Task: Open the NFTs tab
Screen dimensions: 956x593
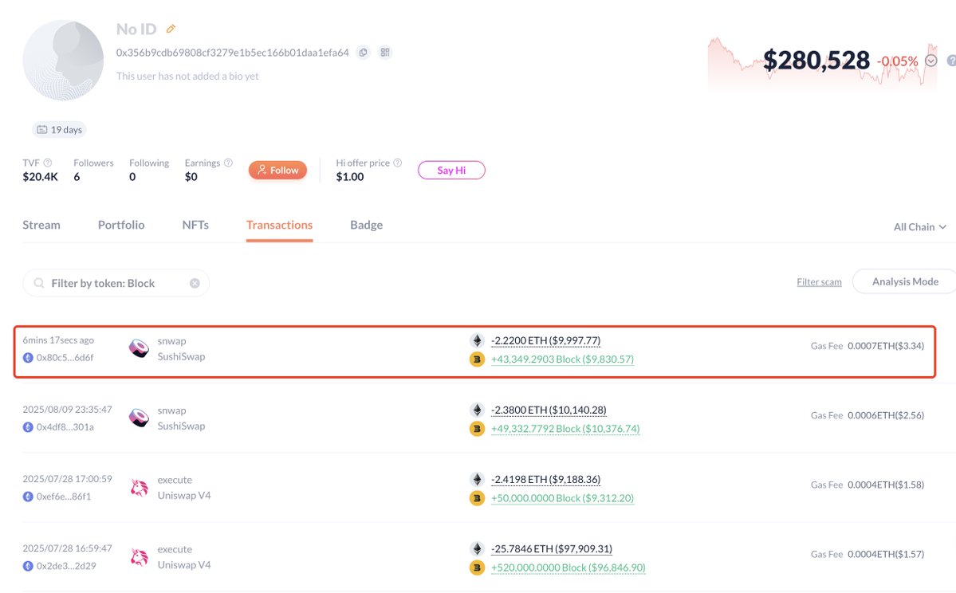Action: [x=195, y=225]
